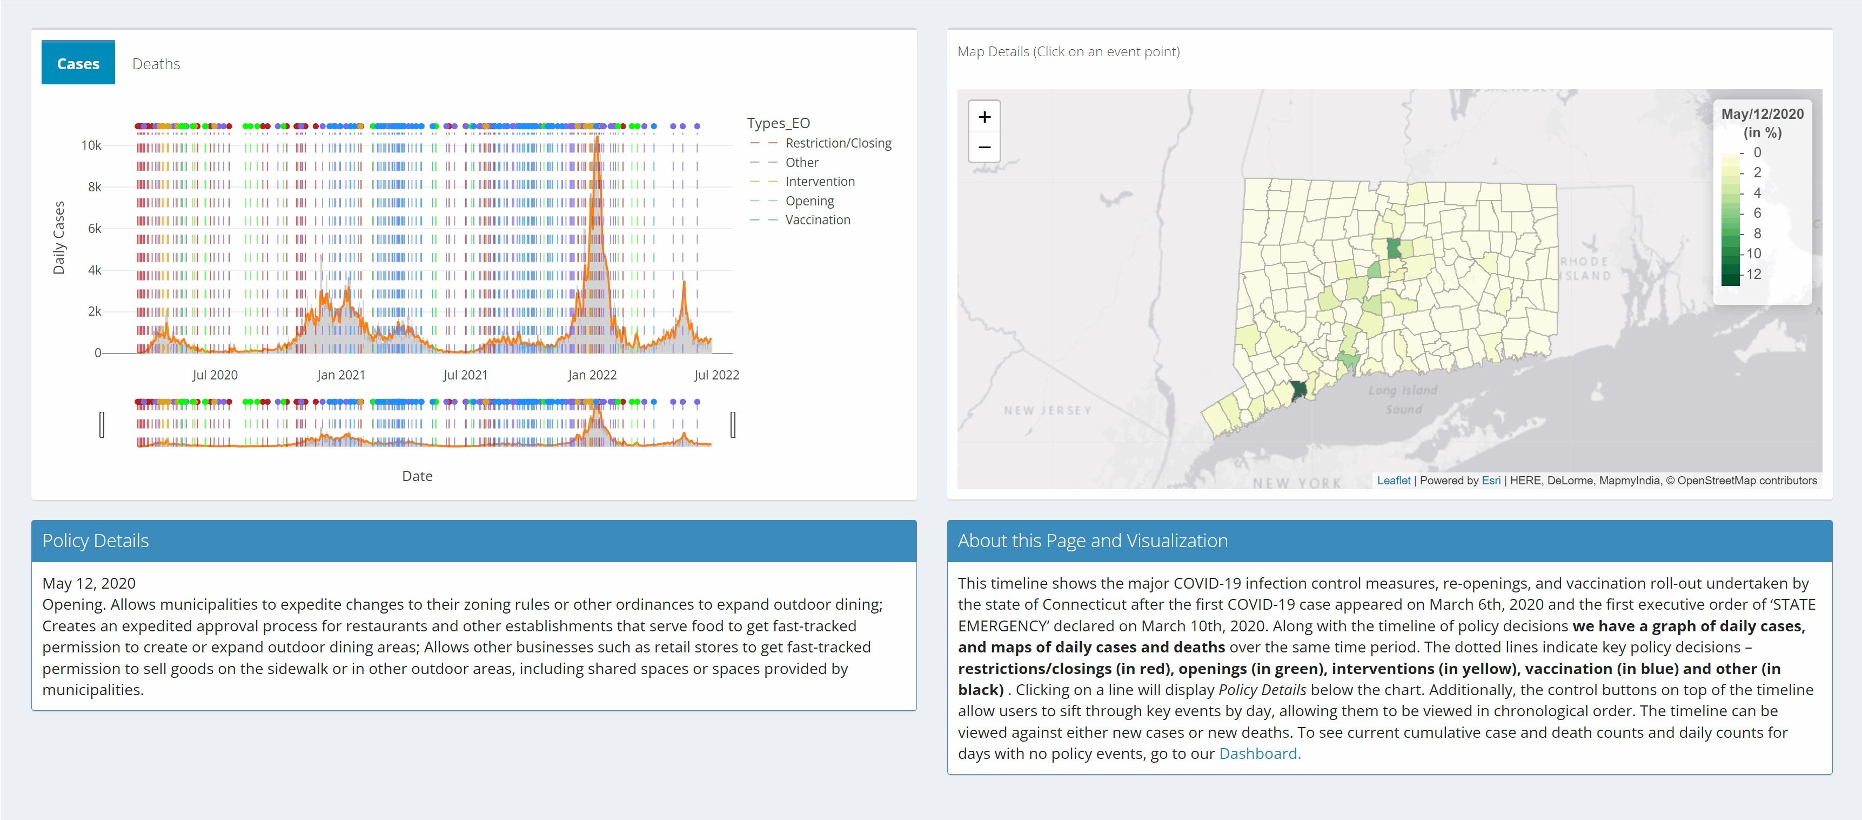Toggle Opening legend entry

pyautogui.click(x=792, y=201)
